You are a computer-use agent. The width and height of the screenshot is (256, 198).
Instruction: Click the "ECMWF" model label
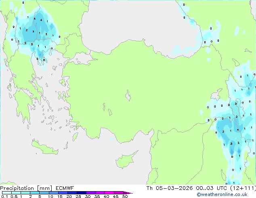(65, 188)
